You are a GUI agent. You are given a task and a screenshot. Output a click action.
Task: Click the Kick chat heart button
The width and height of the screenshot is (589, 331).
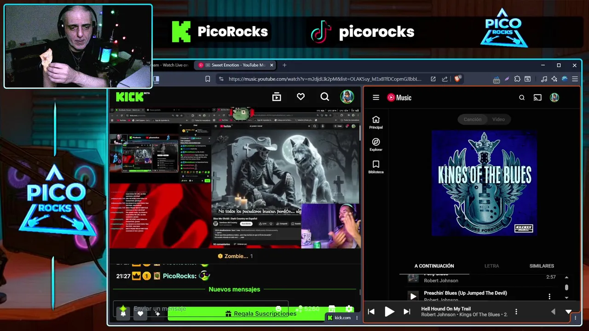tap(140, 314)
